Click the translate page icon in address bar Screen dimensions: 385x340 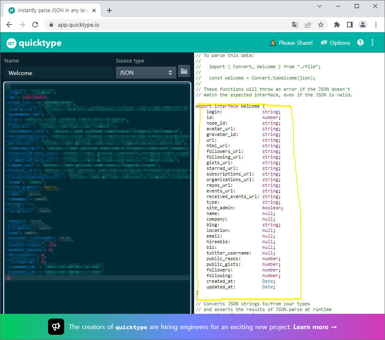(x=295, y=25)
